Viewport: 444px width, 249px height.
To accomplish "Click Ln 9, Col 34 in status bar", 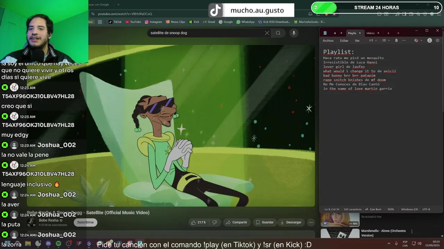I will [332, 209].
